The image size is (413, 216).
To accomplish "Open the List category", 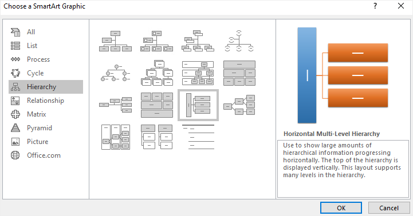I will click(46, 46).
